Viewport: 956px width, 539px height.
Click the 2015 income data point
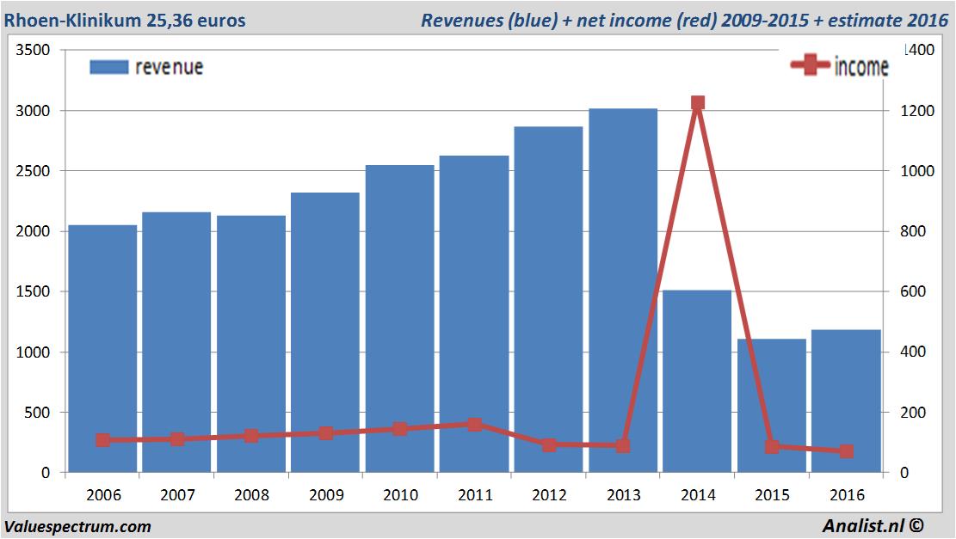coord(772,446)
